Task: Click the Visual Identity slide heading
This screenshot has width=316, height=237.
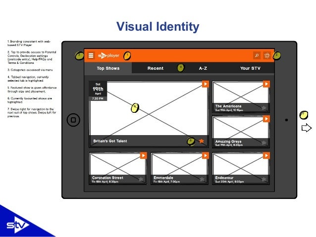Action: 158,27
